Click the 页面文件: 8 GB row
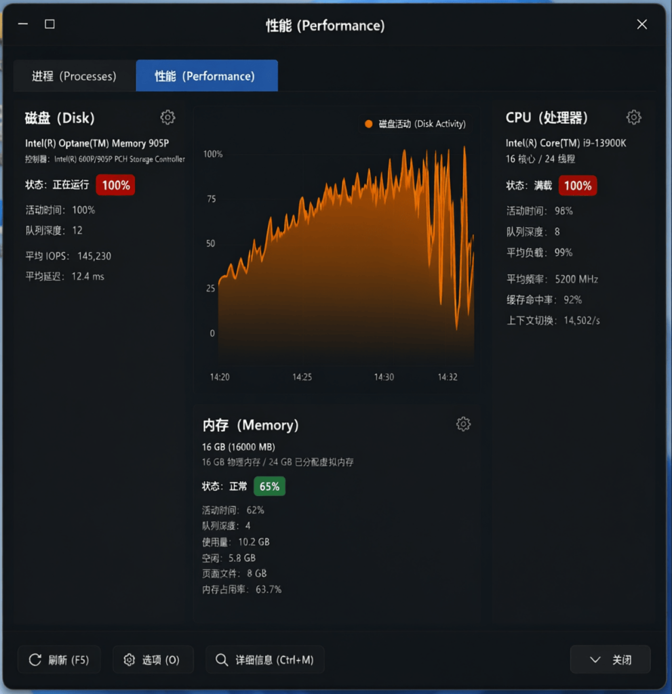This screenshot has height=694, width=672. coord(235,573)
